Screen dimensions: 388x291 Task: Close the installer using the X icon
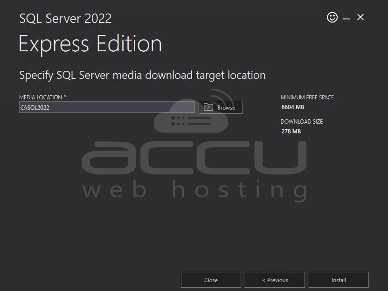[x=360, y=17]
